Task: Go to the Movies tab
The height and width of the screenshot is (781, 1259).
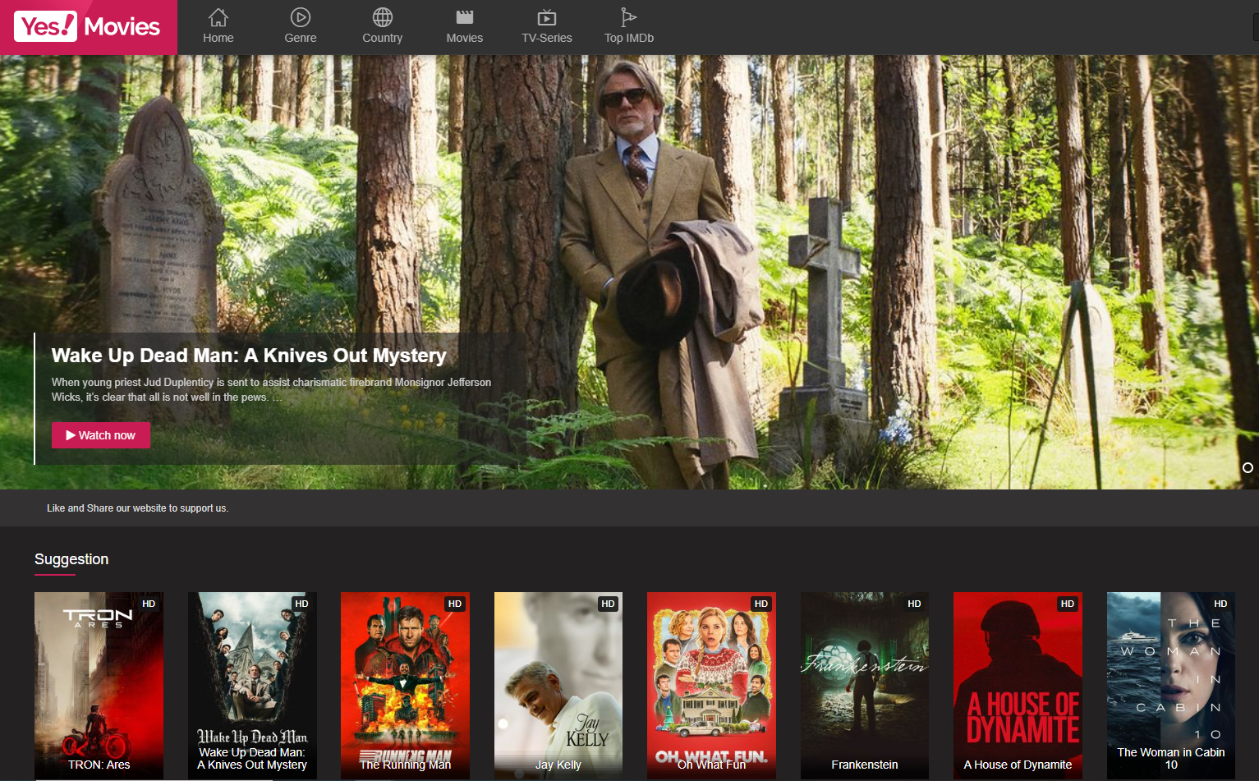Action: (x=464, y=38)
